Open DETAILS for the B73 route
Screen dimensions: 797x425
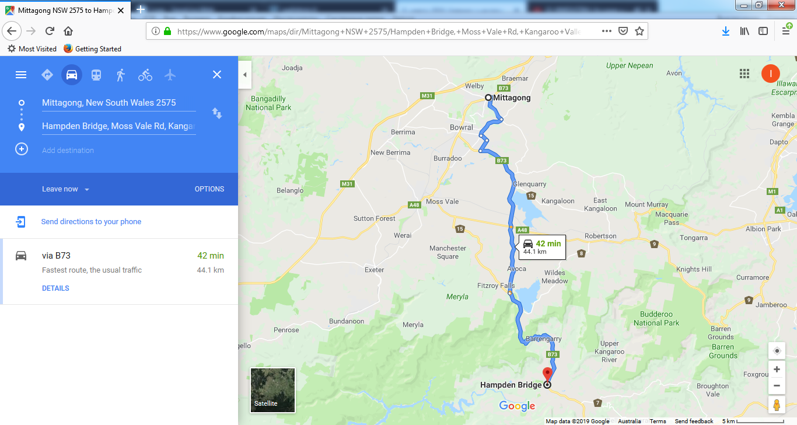(x=55, y=288)
